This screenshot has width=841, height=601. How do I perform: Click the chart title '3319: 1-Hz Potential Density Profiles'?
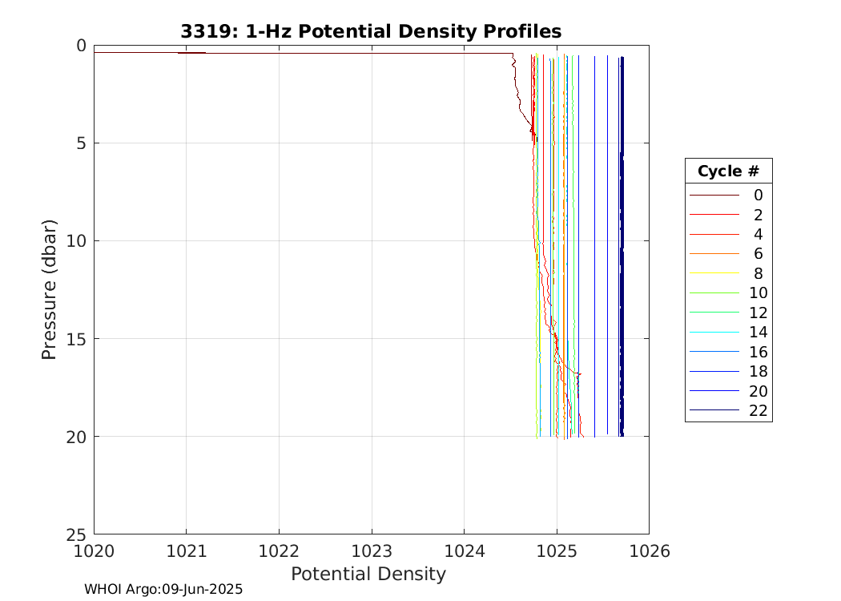point(371,32)
